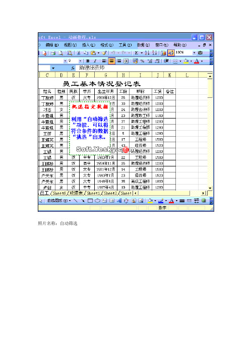250x354 pixels.
Task: Click the AutoSum sigma icon
Action: point(137,53)
